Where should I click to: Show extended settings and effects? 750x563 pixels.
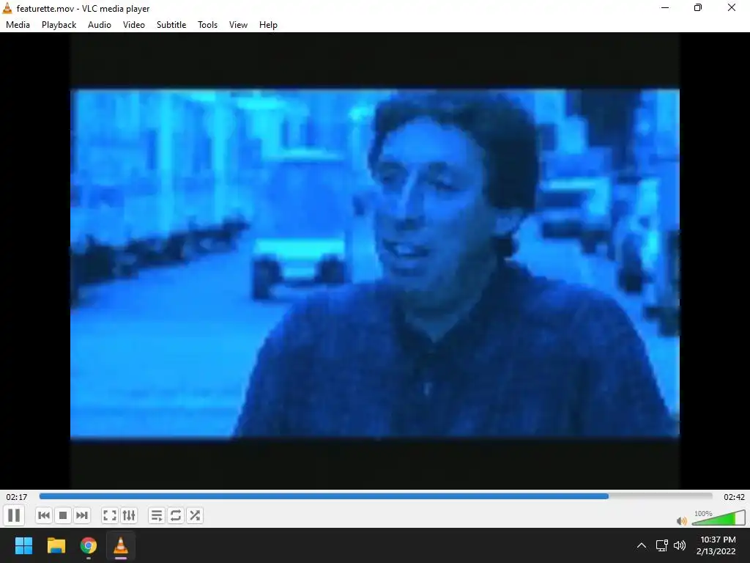129,515
